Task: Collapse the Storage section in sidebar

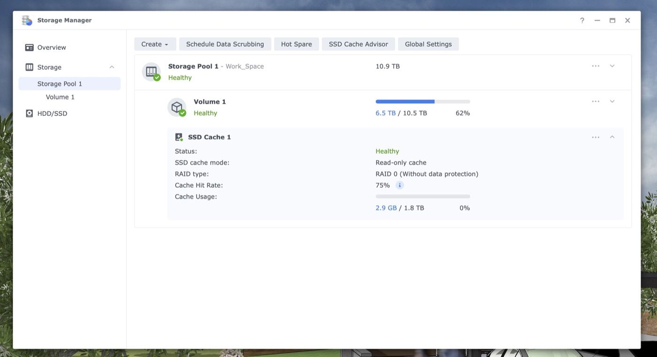Action: [112, 67]
